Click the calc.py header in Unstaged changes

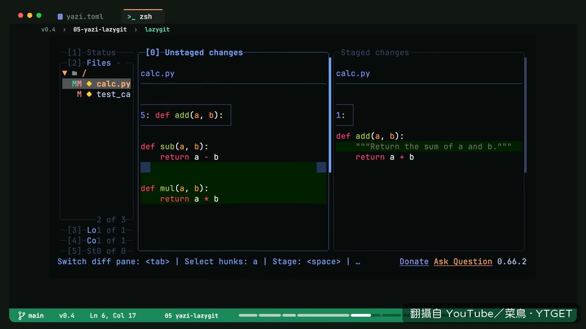tap(157, 74)
